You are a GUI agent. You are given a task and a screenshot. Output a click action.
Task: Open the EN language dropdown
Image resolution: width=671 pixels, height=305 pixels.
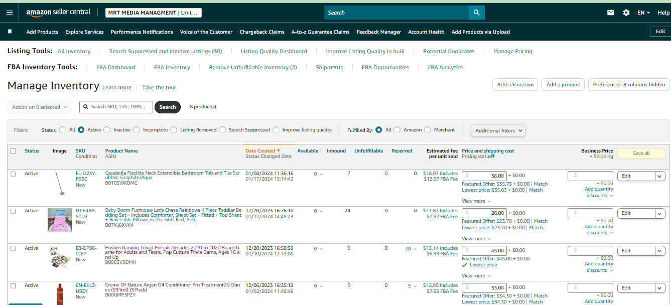coord(644,13)
